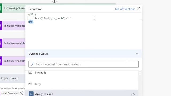The height and width of the screenshot is (96, 171).
Task: Click the Apply to each loop icon
Action: pyautogui.click(x=31, y=94)
